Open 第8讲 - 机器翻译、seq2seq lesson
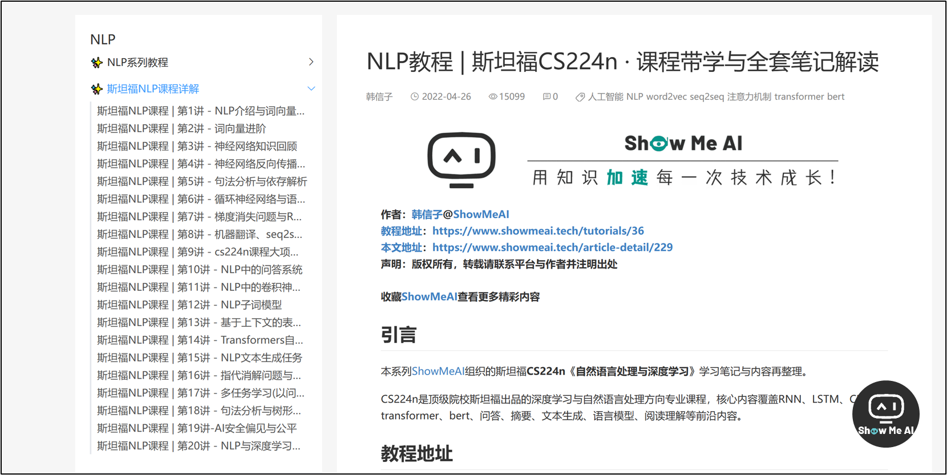 pos(200,234)
